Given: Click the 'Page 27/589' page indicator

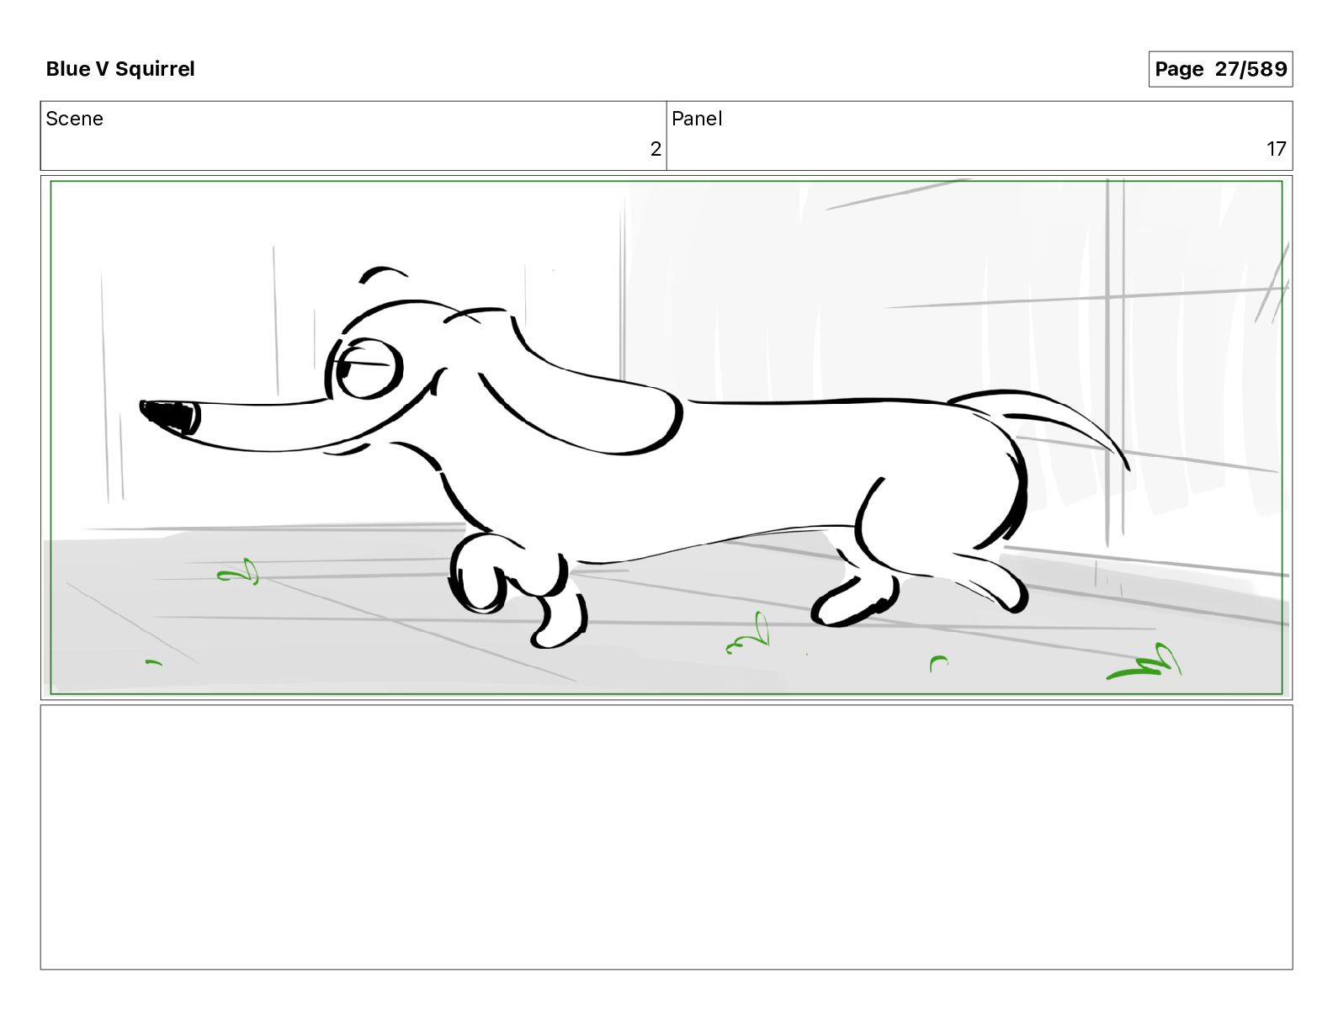Looking at the screenshot, I should 1220,69.
